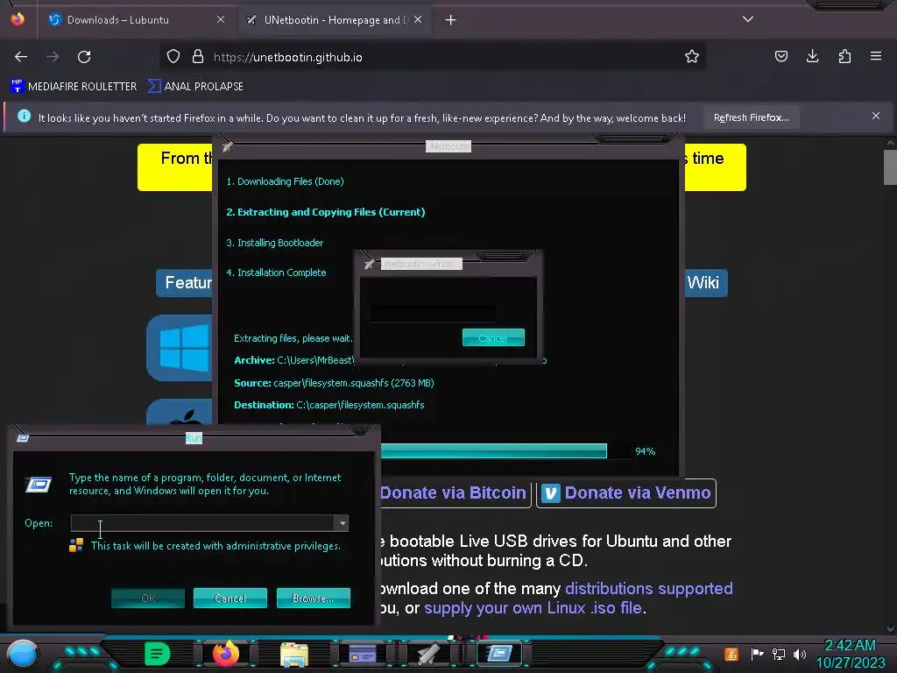897x673 pixels.
Task: Go back with the browser back arrow
Action: [21, 57]
